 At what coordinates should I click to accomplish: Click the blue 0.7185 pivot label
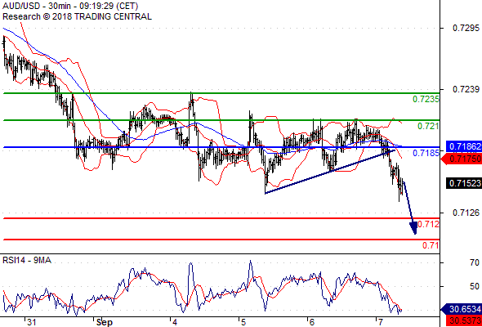coord(426,153)
